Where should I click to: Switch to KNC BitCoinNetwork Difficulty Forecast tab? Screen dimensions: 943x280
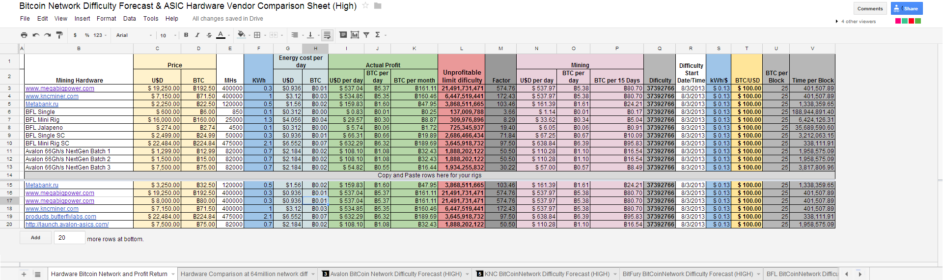pos(547,274)
